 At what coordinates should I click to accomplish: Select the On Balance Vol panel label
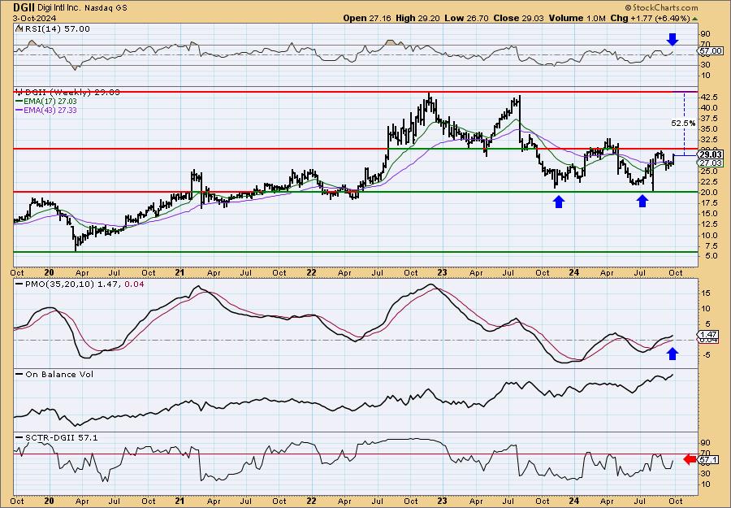54,374
